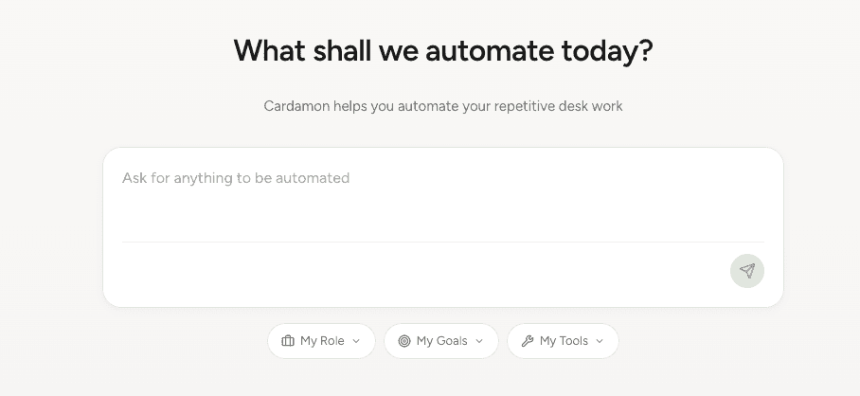Open the My Tools selector label
Screen dimensions: 860x396
point(564,341)
